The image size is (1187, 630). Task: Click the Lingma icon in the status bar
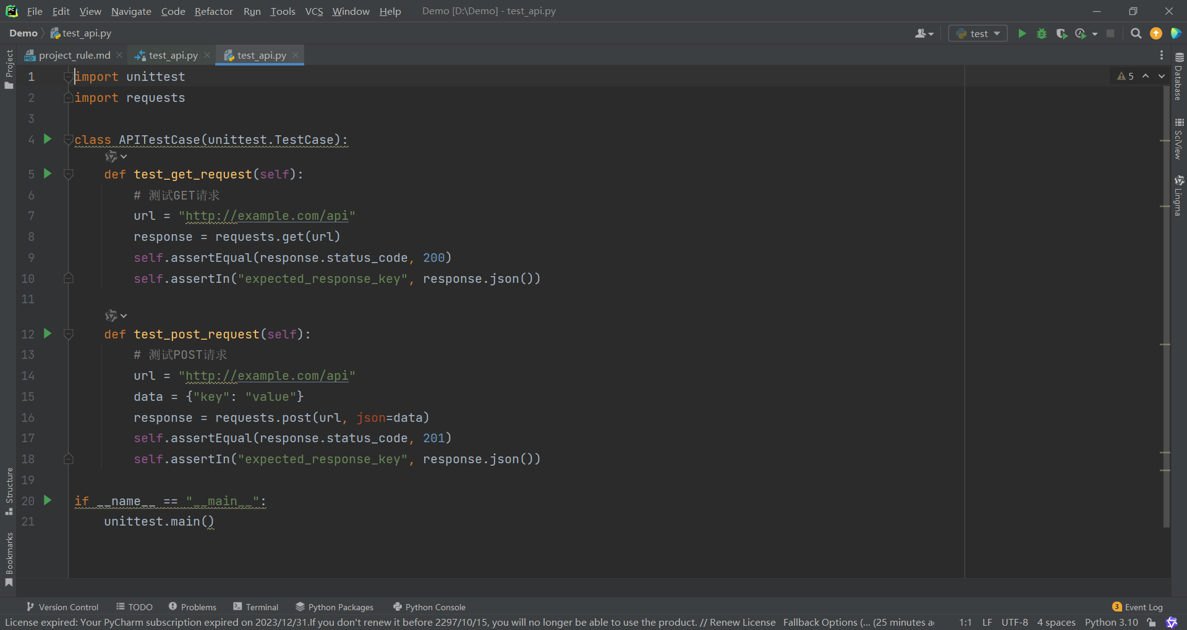[1172, 622]
